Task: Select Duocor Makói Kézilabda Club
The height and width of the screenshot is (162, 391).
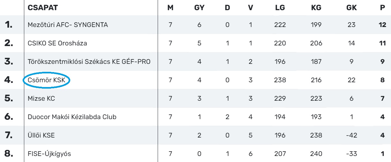Action: 72,117
